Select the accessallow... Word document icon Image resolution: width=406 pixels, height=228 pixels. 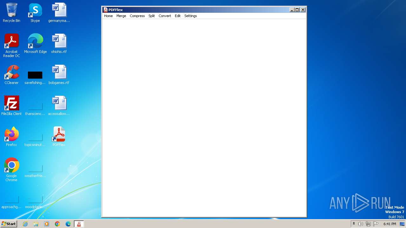[x=59, y=106]
